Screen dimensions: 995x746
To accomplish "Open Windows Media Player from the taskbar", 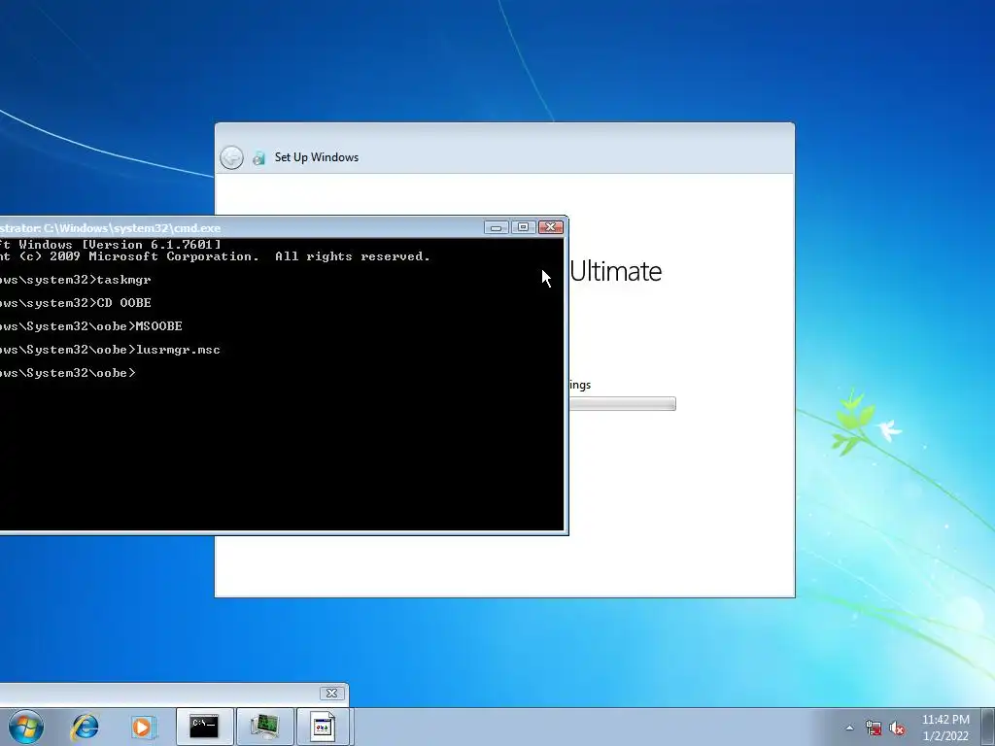I will [144, 727].
